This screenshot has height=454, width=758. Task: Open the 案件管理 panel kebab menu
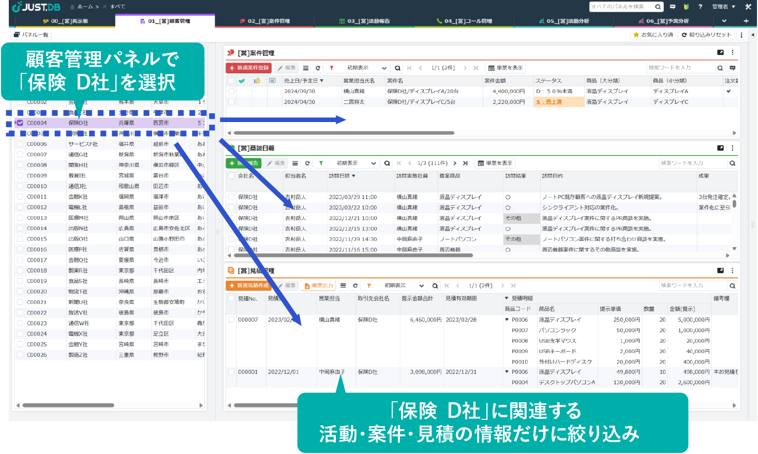pyautogui.click(x=732, y=53)
